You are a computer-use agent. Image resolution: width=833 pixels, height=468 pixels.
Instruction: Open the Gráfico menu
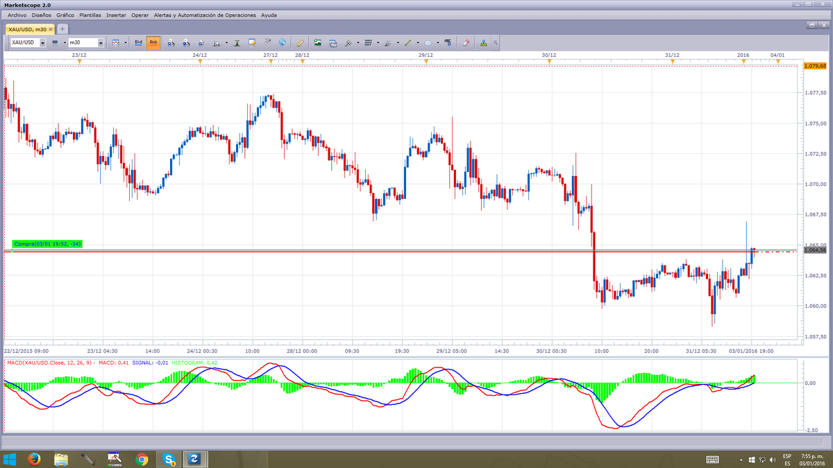click(65, 15)
